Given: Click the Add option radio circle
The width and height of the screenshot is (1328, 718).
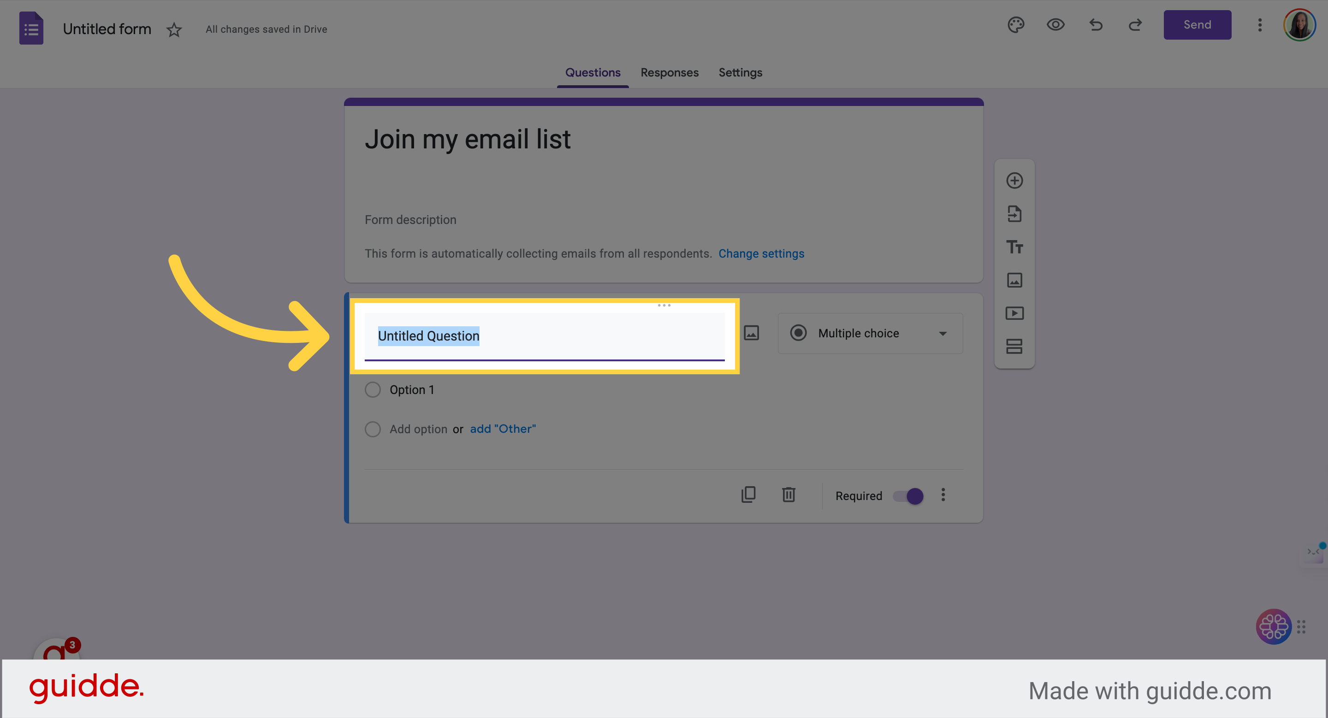Looking at the screenshot, I should tap(373, 429).
